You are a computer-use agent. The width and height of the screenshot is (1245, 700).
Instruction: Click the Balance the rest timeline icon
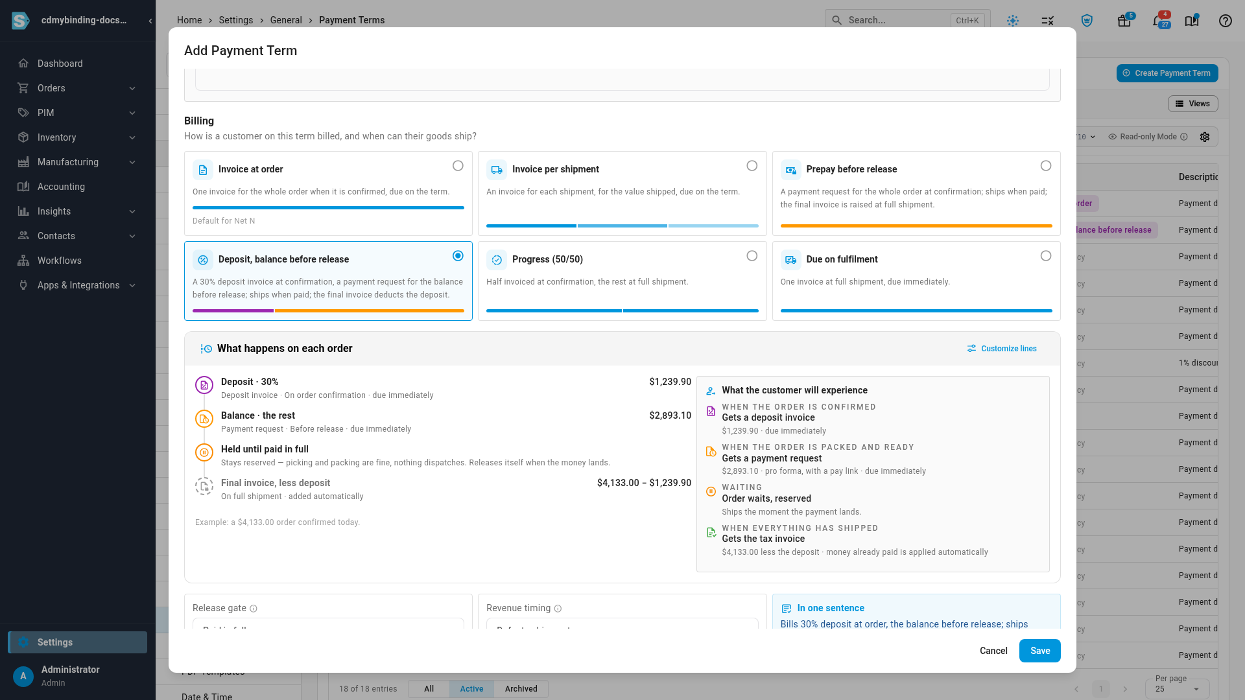(204, 419)
